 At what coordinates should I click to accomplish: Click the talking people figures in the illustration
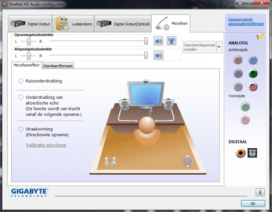[x=110, y=161]
